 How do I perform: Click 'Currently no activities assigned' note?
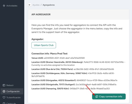pyautogui.click(x=53, y=65)
